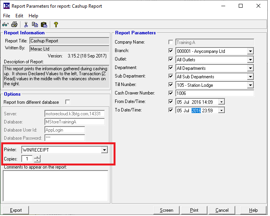The height and width of the screenshot is (216, 270).
Task: Click the Server field
Action: 75,114
